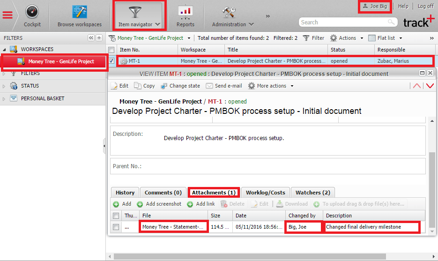Open the Money Tree - Statement file
This screenshot has width=438, height=261.
[x=173, y=227]
